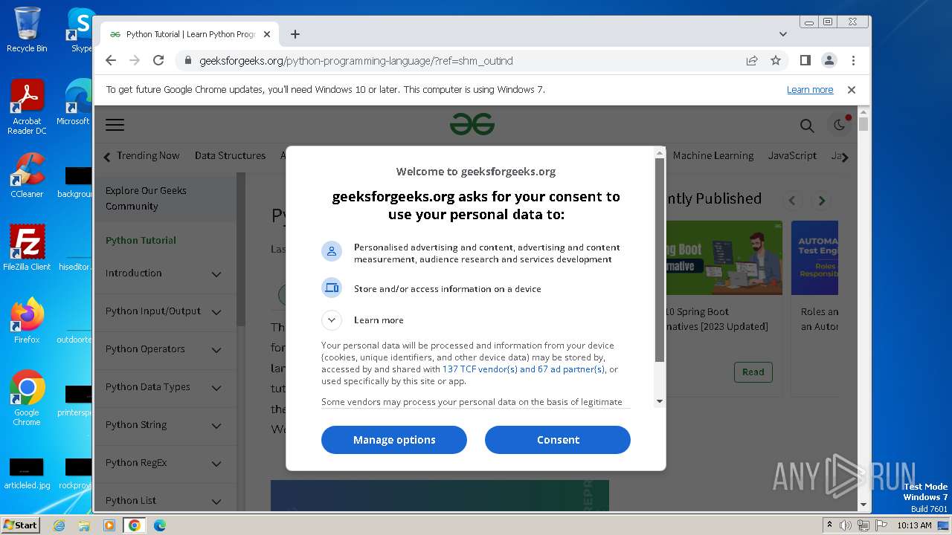The image size is (952, 535).
Task: Open the Chrome profile avatar
Action: (x=829, y=61)
